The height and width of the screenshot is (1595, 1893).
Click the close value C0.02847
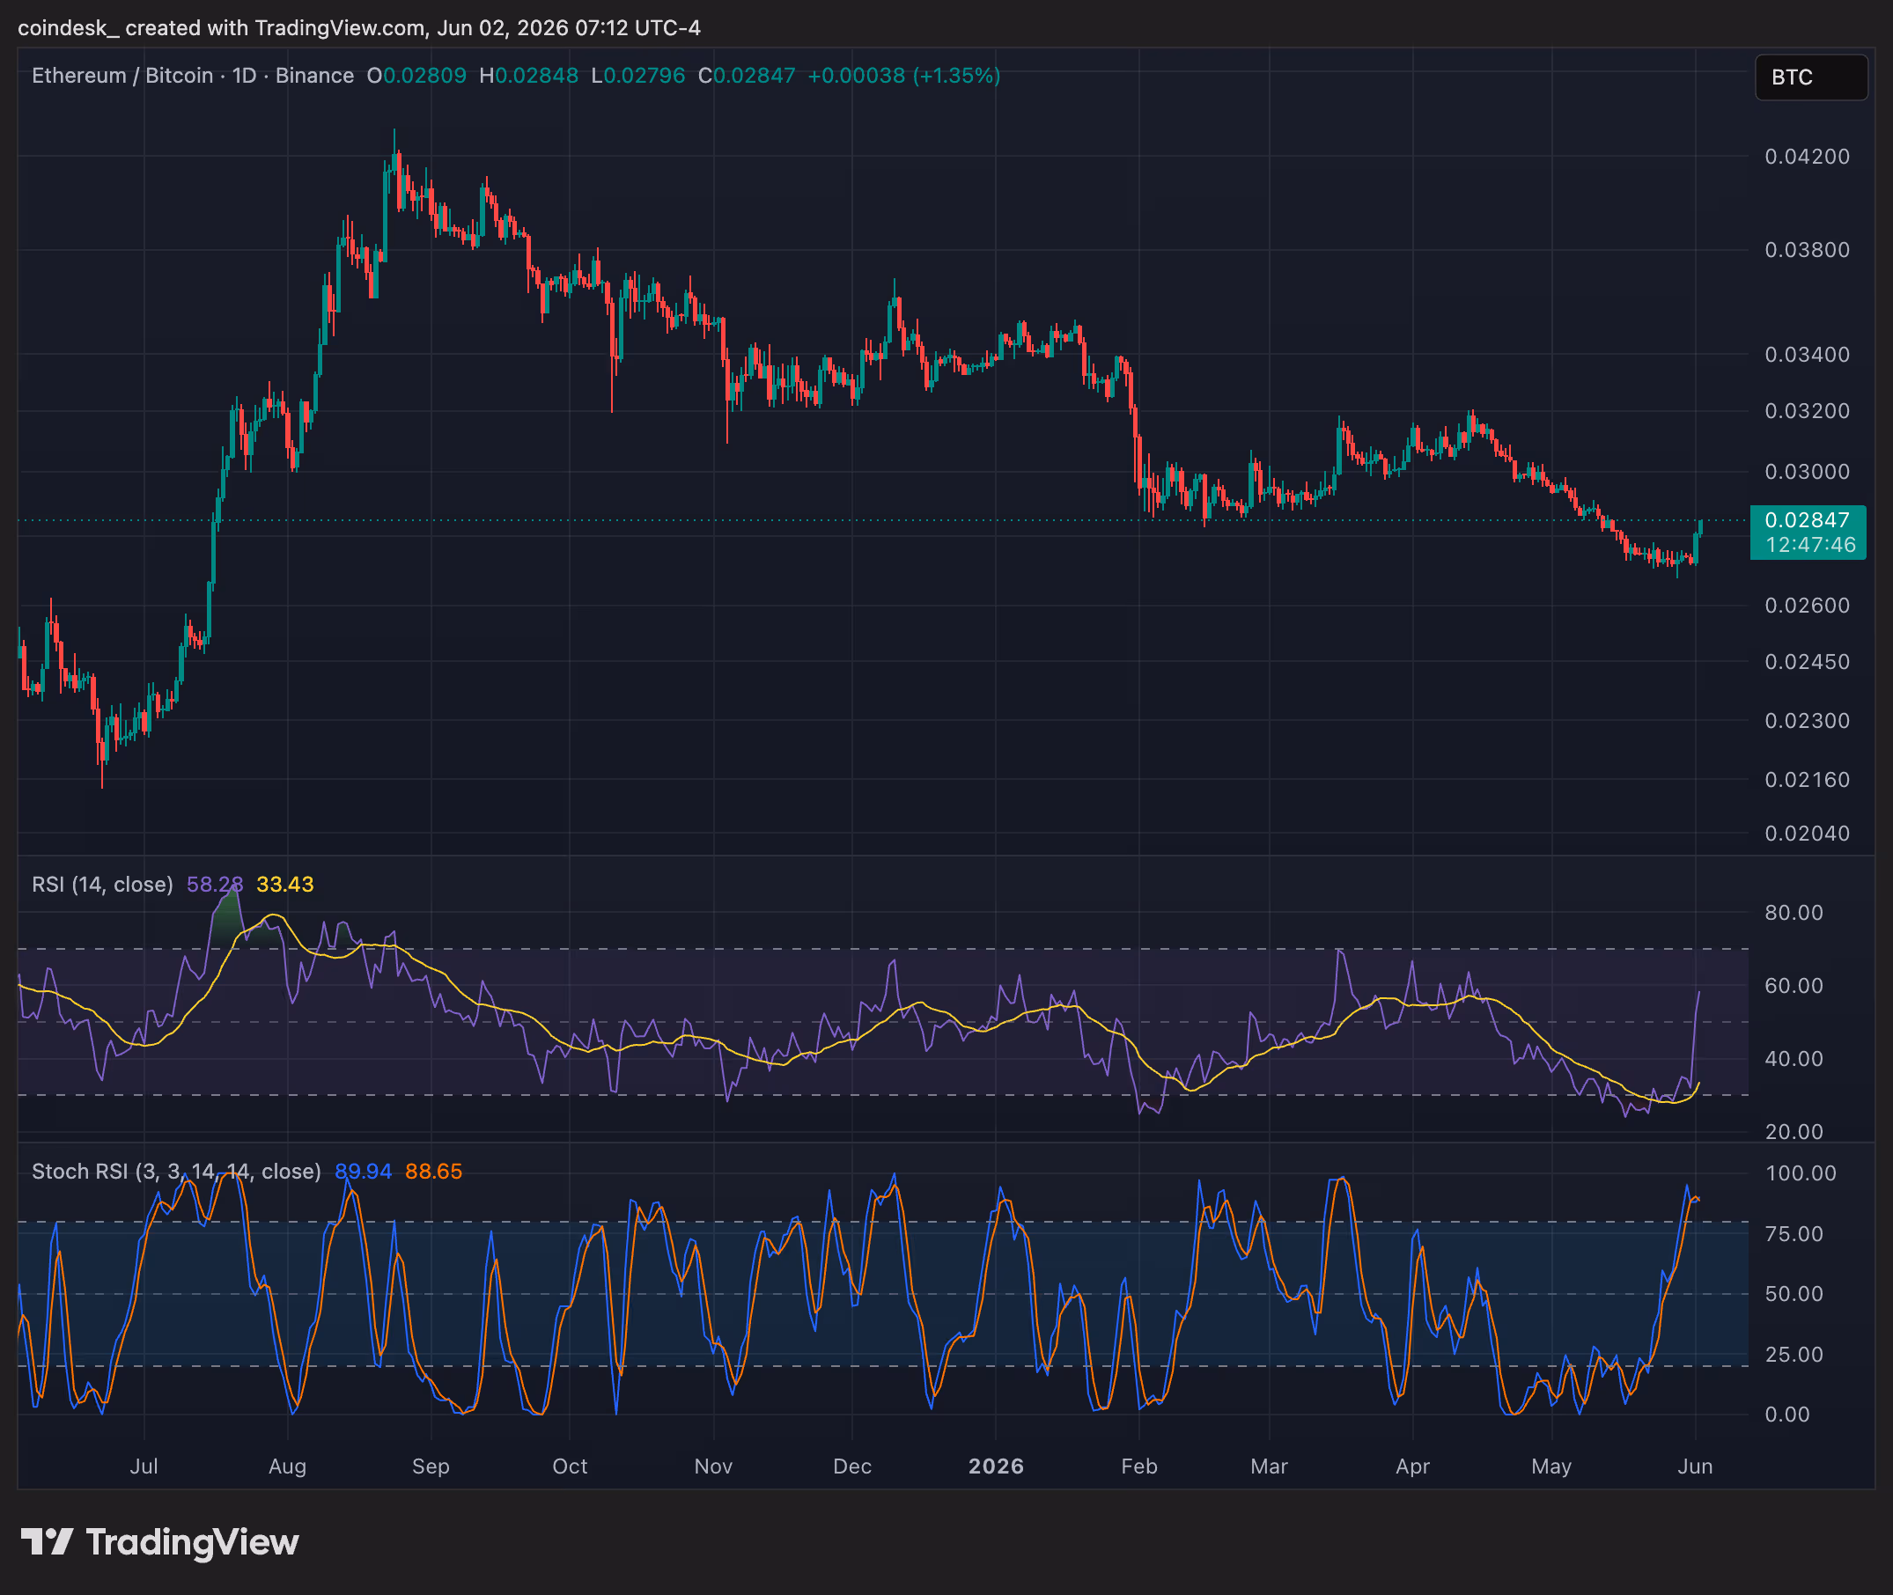coord(746,76)
